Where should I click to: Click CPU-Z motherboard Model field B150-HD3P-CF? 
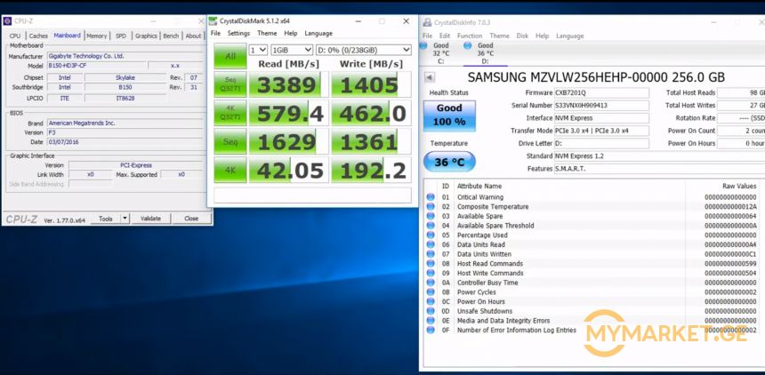[97, 66]
